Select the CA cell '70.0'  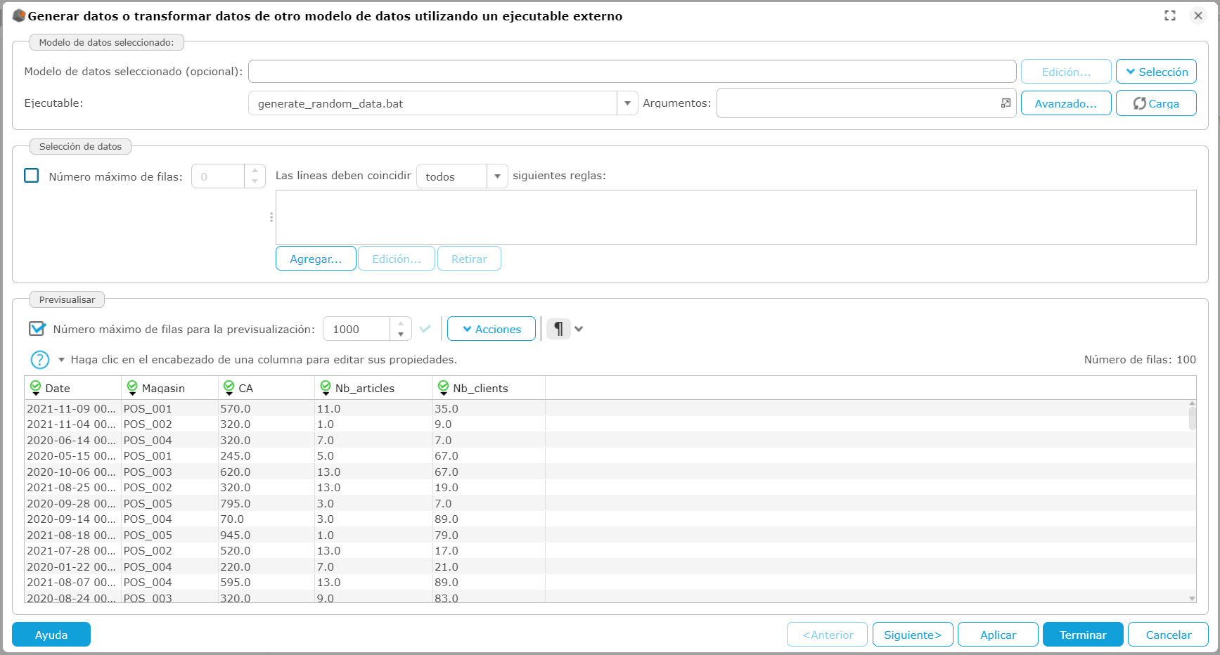click(x=266, y=519)
